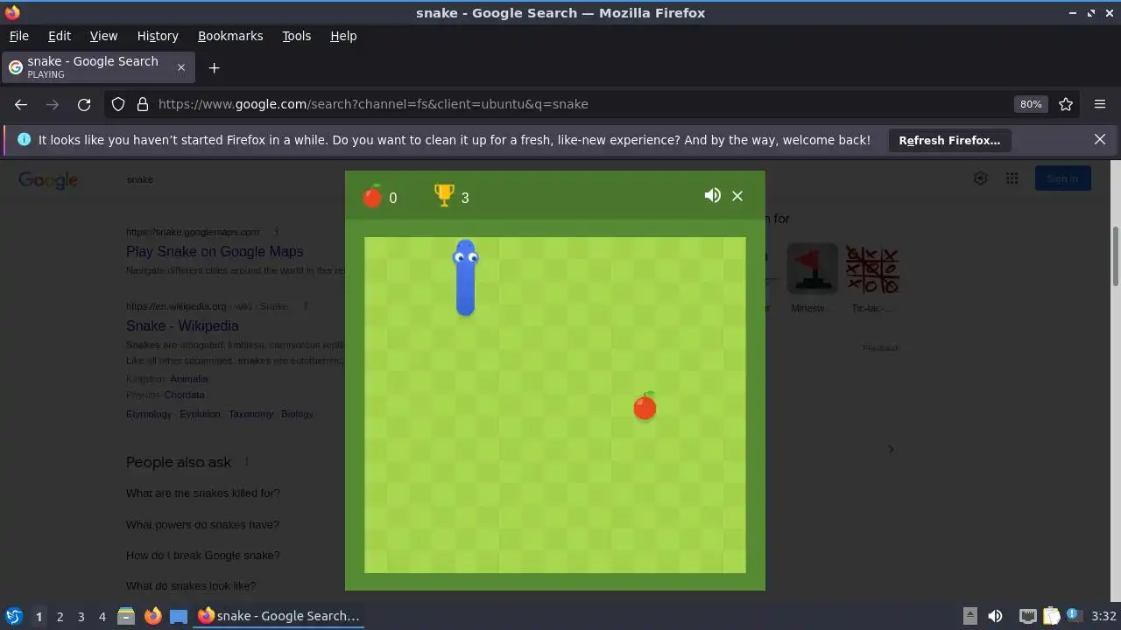Click the Refresh Firefox button
Image resolution: width=1121 pixels, height=630 pixels.
tap(949, 140)
